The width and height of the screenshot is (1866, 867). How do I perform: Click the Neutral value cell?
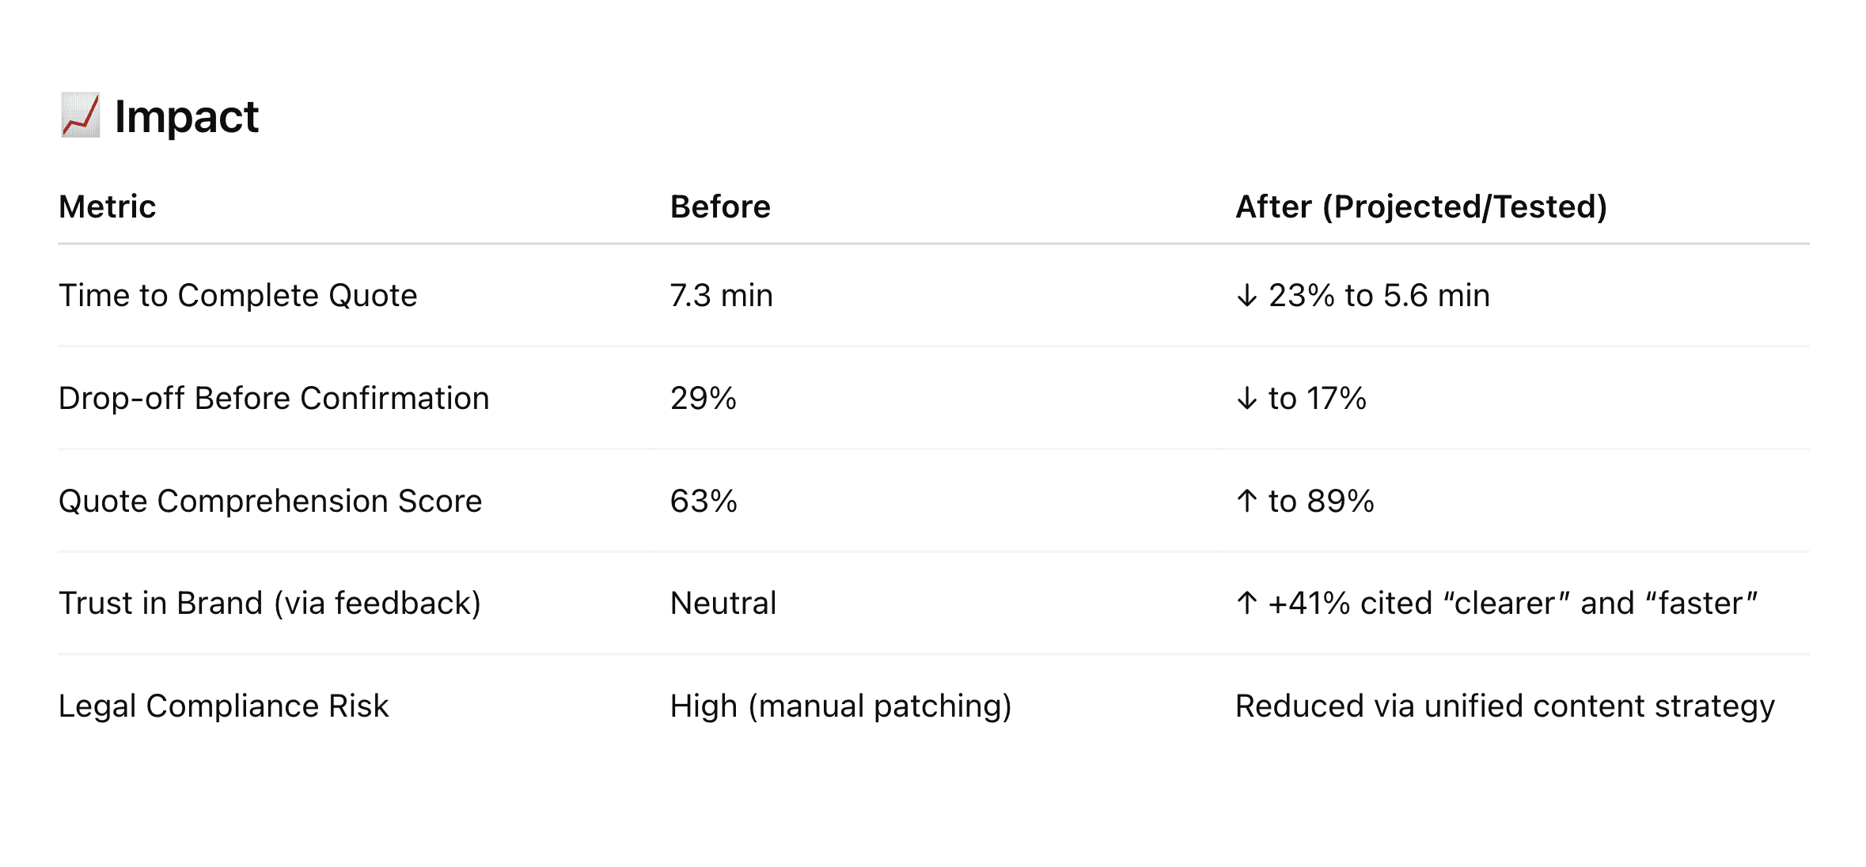click(x=723, y=604)
